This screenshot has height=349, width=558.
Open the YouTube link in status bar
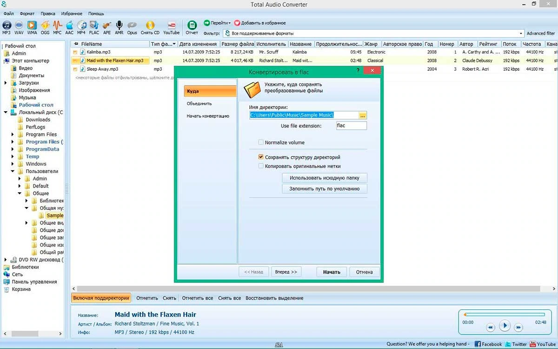tap(543, 344)
